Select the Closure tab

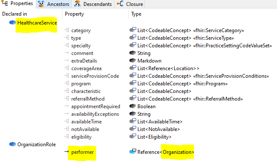130,4
